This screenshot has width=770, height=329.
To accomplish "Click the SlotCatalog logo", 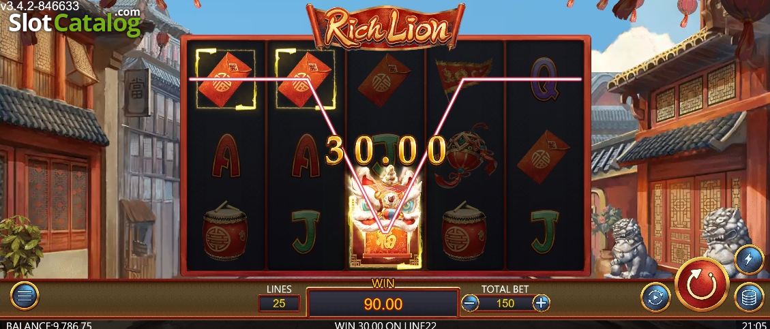I will click(x=74, y=22).
